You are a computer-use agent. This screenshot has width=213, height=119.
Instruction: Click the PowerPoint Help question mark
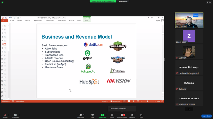[148, 18]
